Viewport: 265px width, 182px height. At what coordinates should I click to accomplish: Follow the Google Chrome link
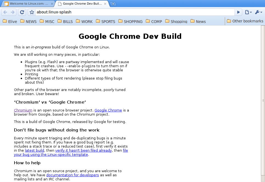pos(108,110)
